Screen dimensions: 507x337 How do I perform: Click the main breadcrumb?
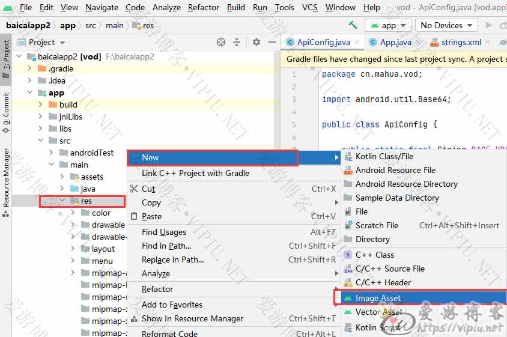point(115,25)
